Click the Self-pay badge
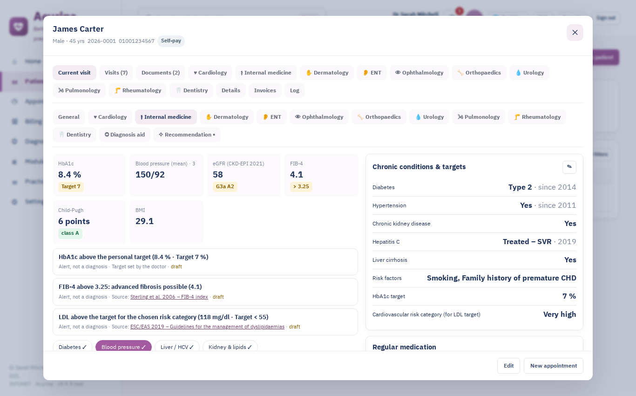 point(171,41)
